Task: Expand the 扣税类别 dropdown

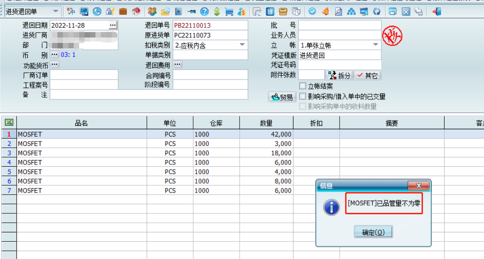Action: click(242, 45)
